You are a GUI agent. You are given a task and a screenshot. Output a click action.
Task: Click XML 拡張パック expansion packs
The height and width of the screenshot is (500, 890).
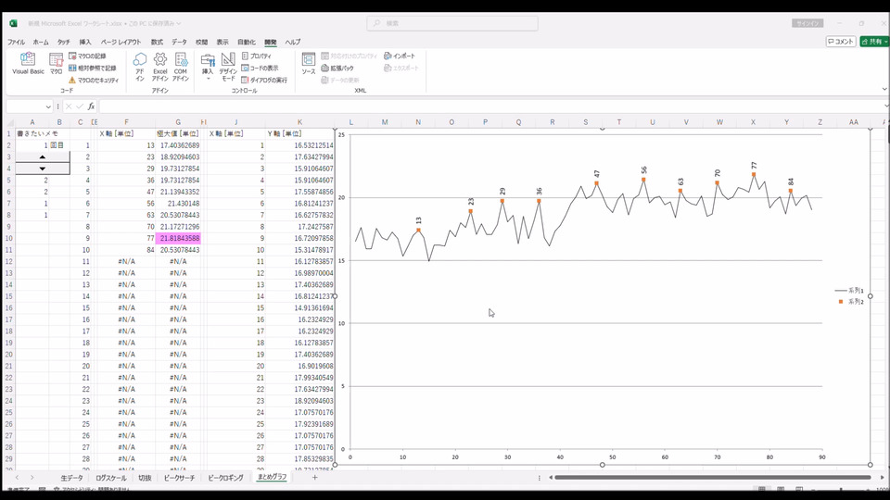[x=337, y=68]
